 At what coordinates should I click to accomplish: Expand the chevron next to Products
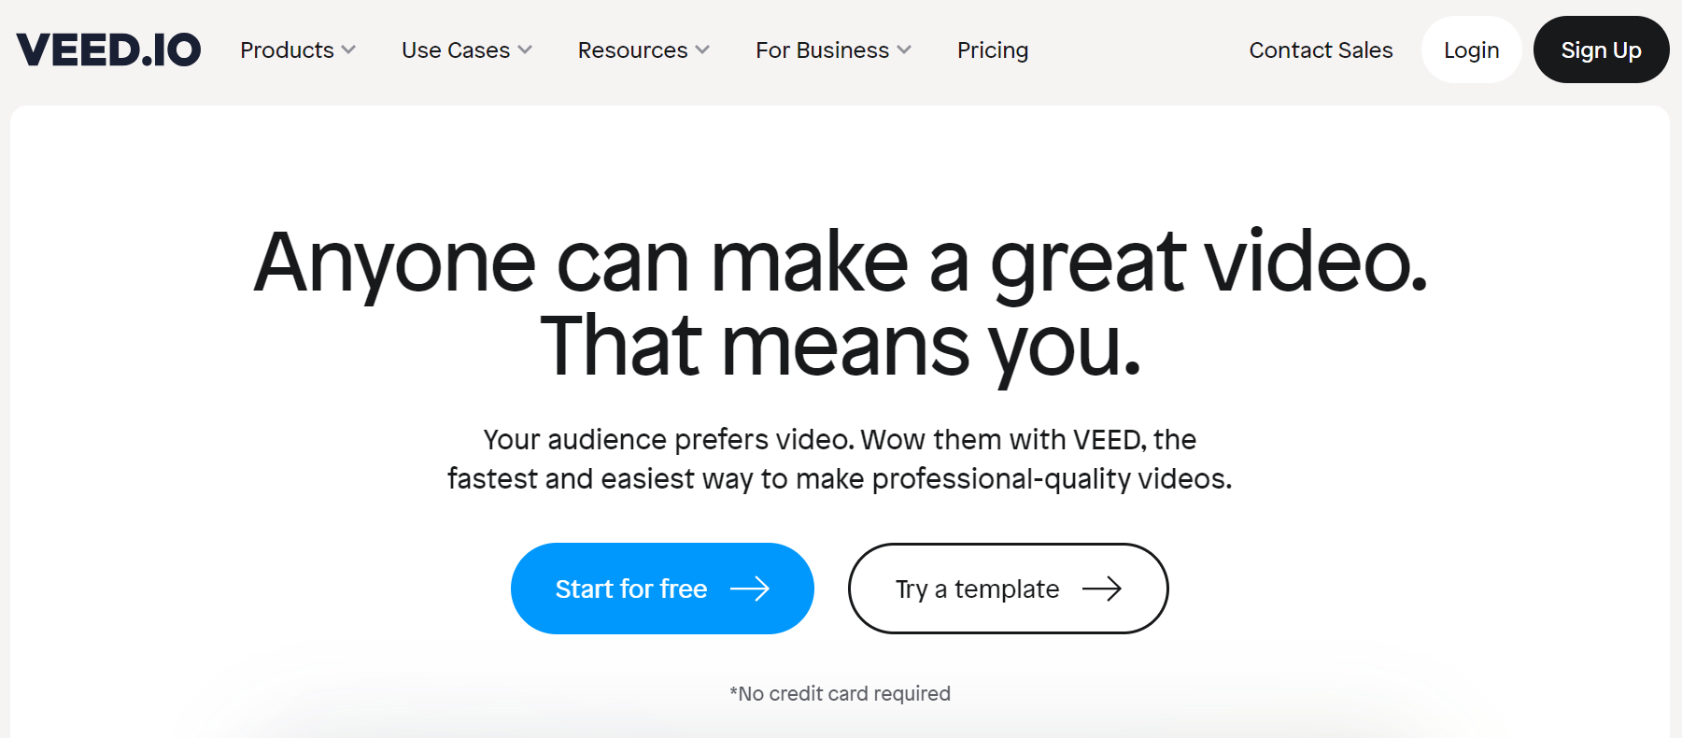[x=348, y=50]
